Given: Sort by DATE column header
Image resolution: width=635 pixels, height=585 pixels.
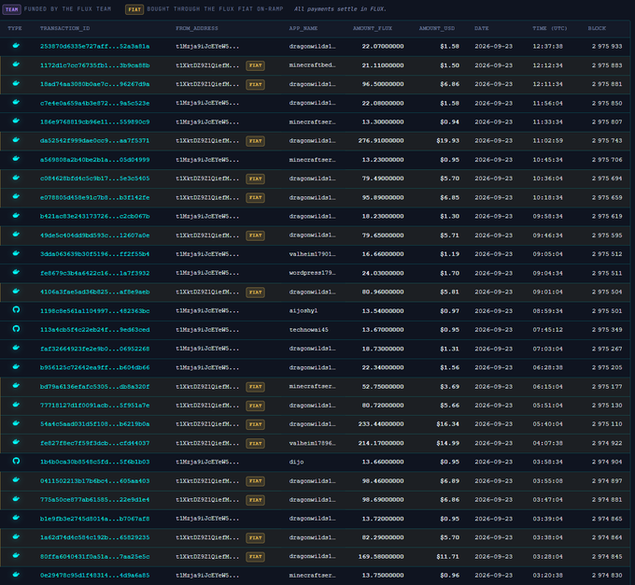Looking at the screenshot, I should pyautogui.click(x=482, y=28).
